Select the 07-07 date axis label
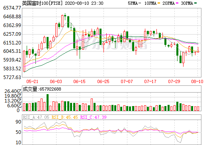207x145 pixels. (x=127, y=81)
